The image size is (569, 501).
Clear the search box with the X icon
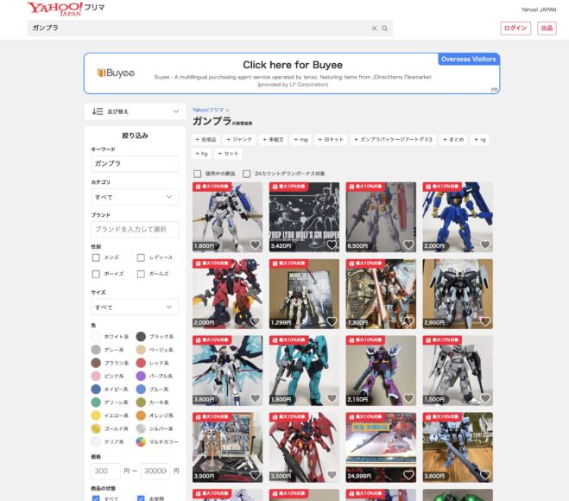pyautogui.click(x=374, y=29)
